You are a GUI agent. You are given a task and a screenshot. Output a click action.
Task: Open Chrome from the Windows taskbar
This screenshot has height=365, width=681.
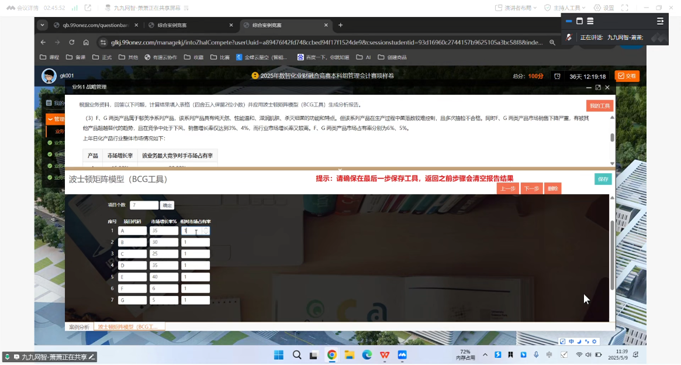[331, 354]
